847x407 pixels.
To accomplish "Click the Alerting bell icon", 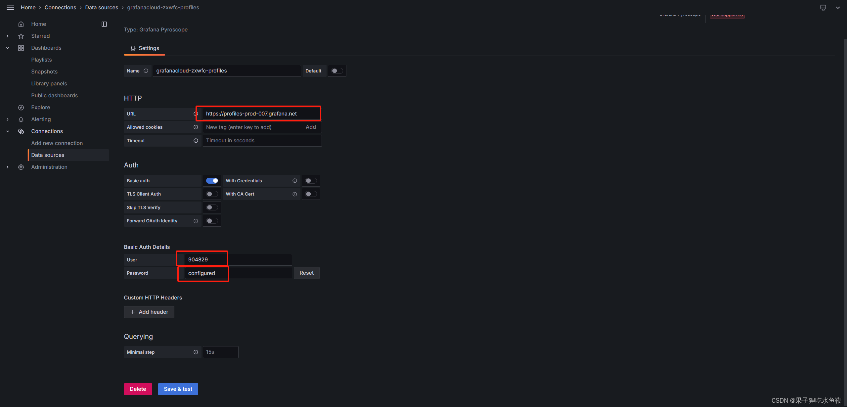I will (21, 119).
